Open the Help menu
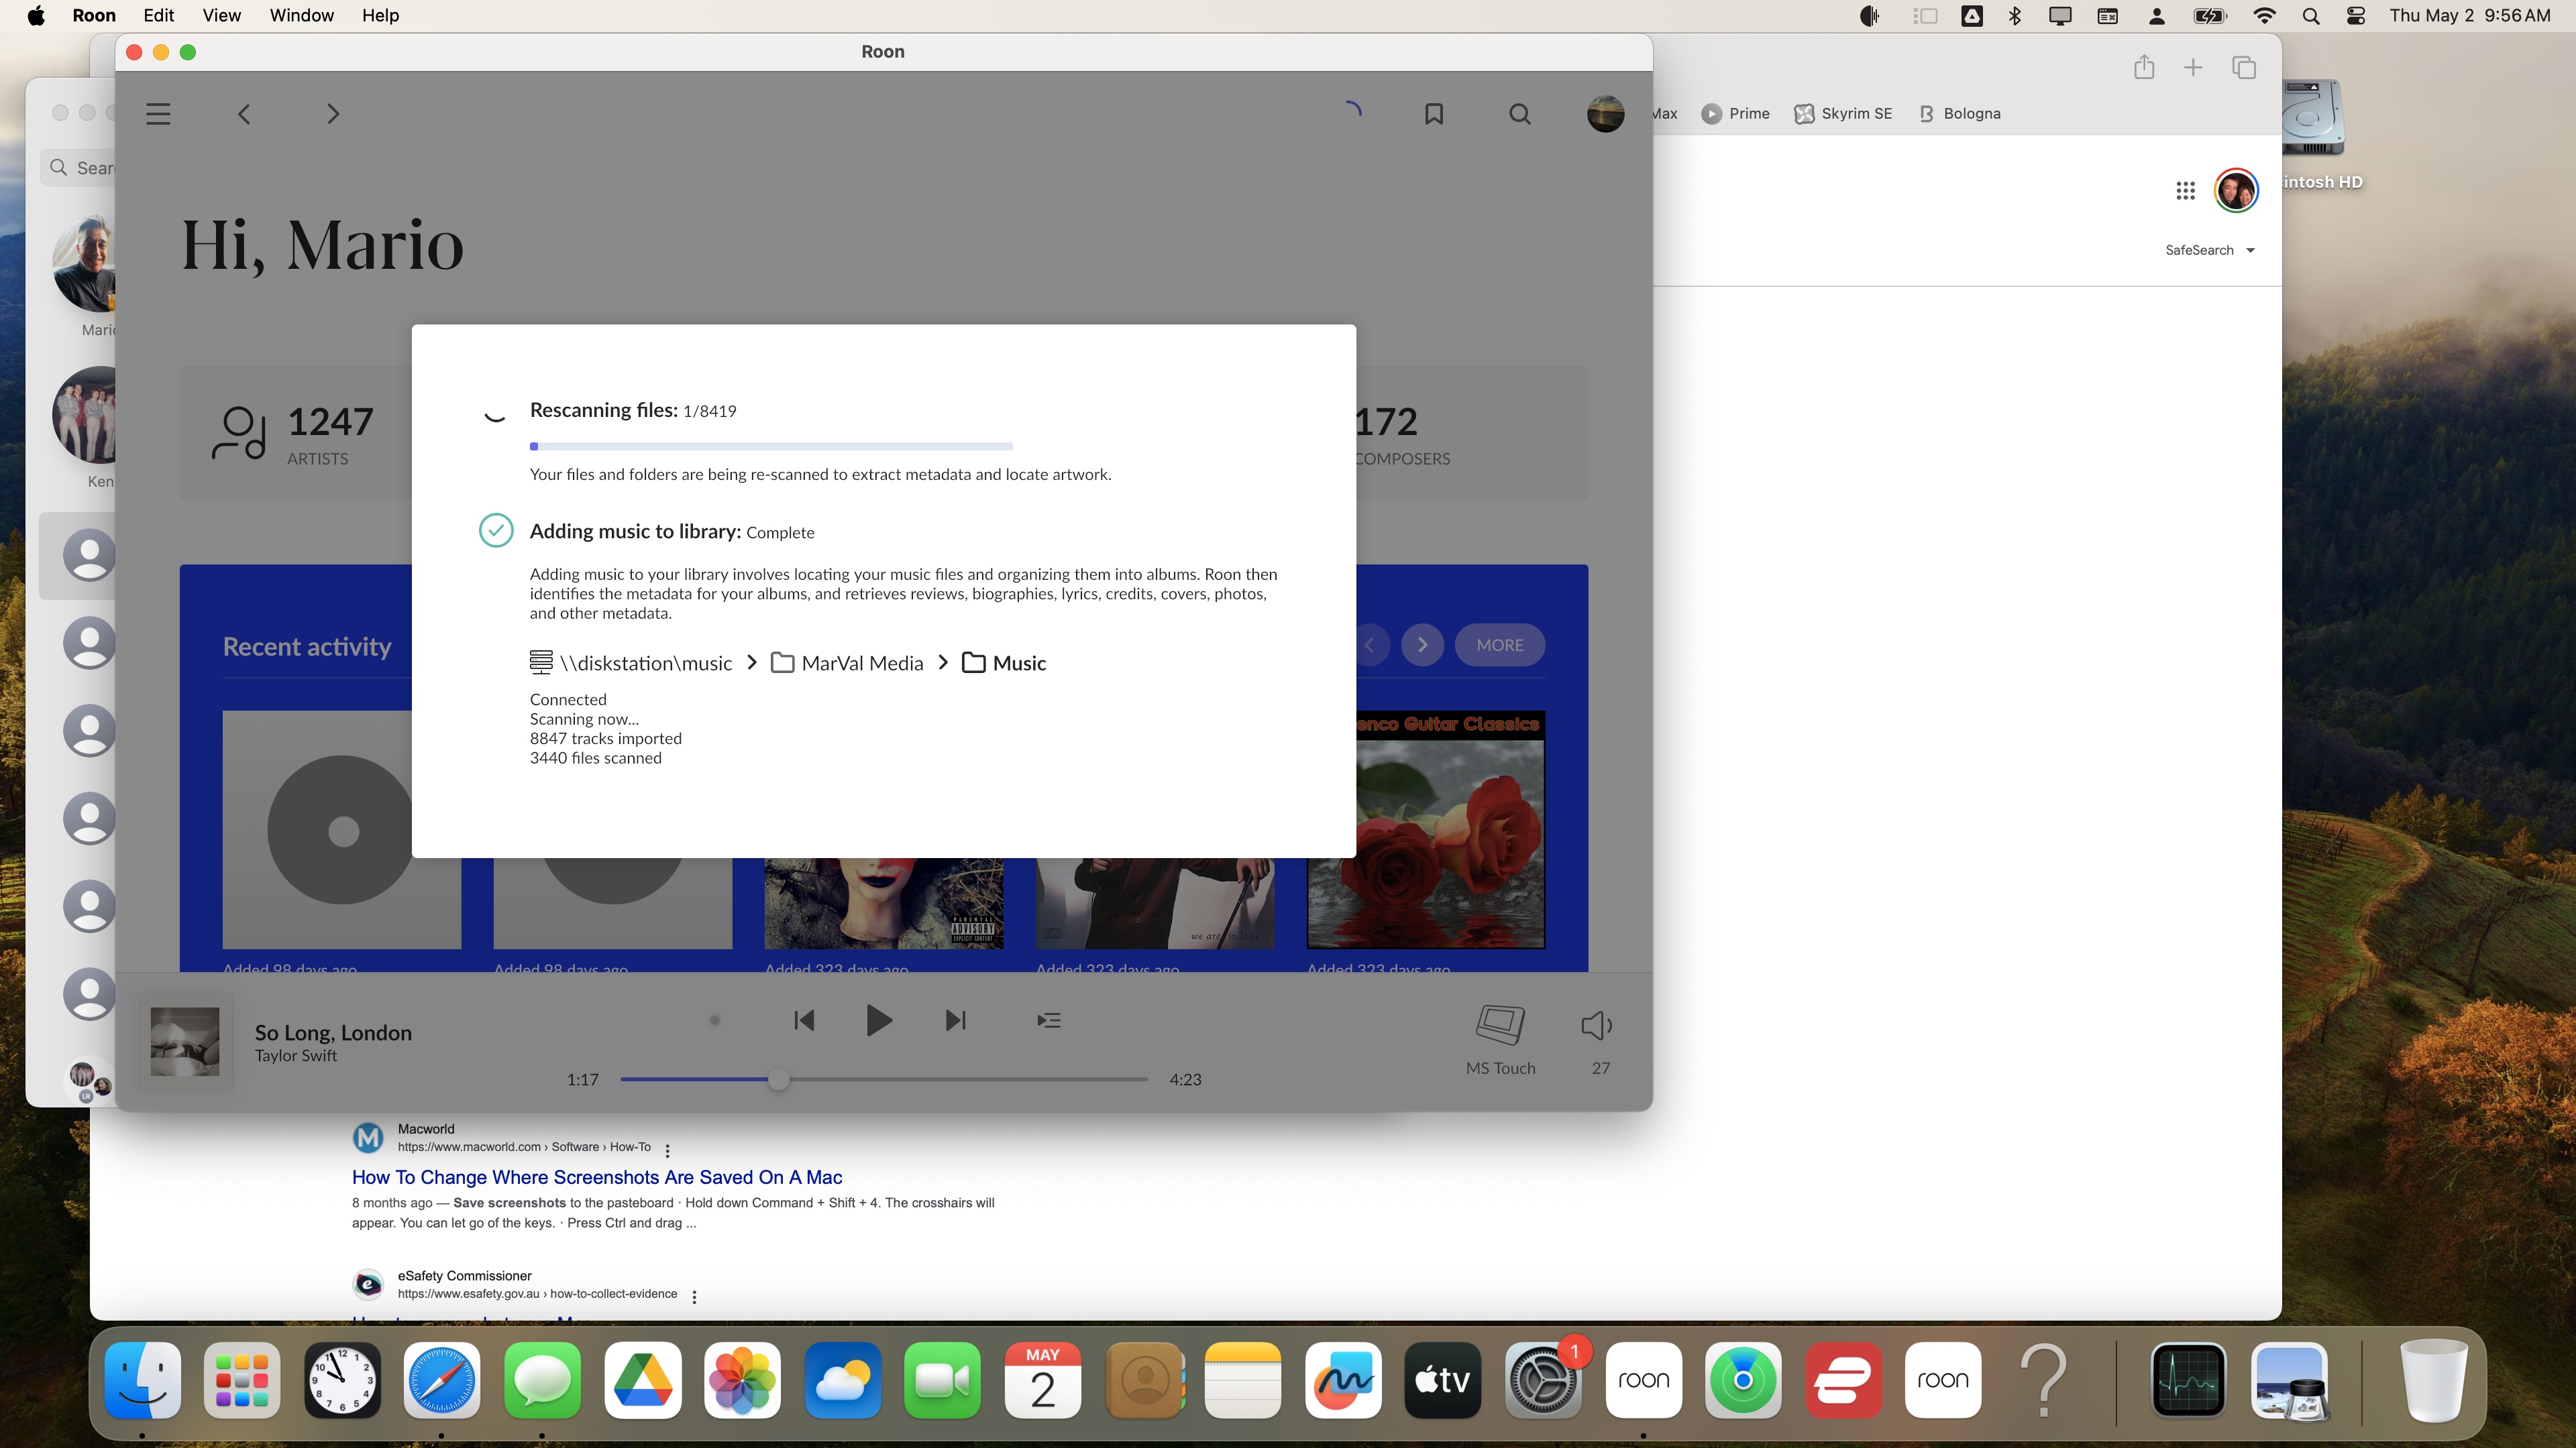2576x1448 pixels. click(x=380, y=15)
